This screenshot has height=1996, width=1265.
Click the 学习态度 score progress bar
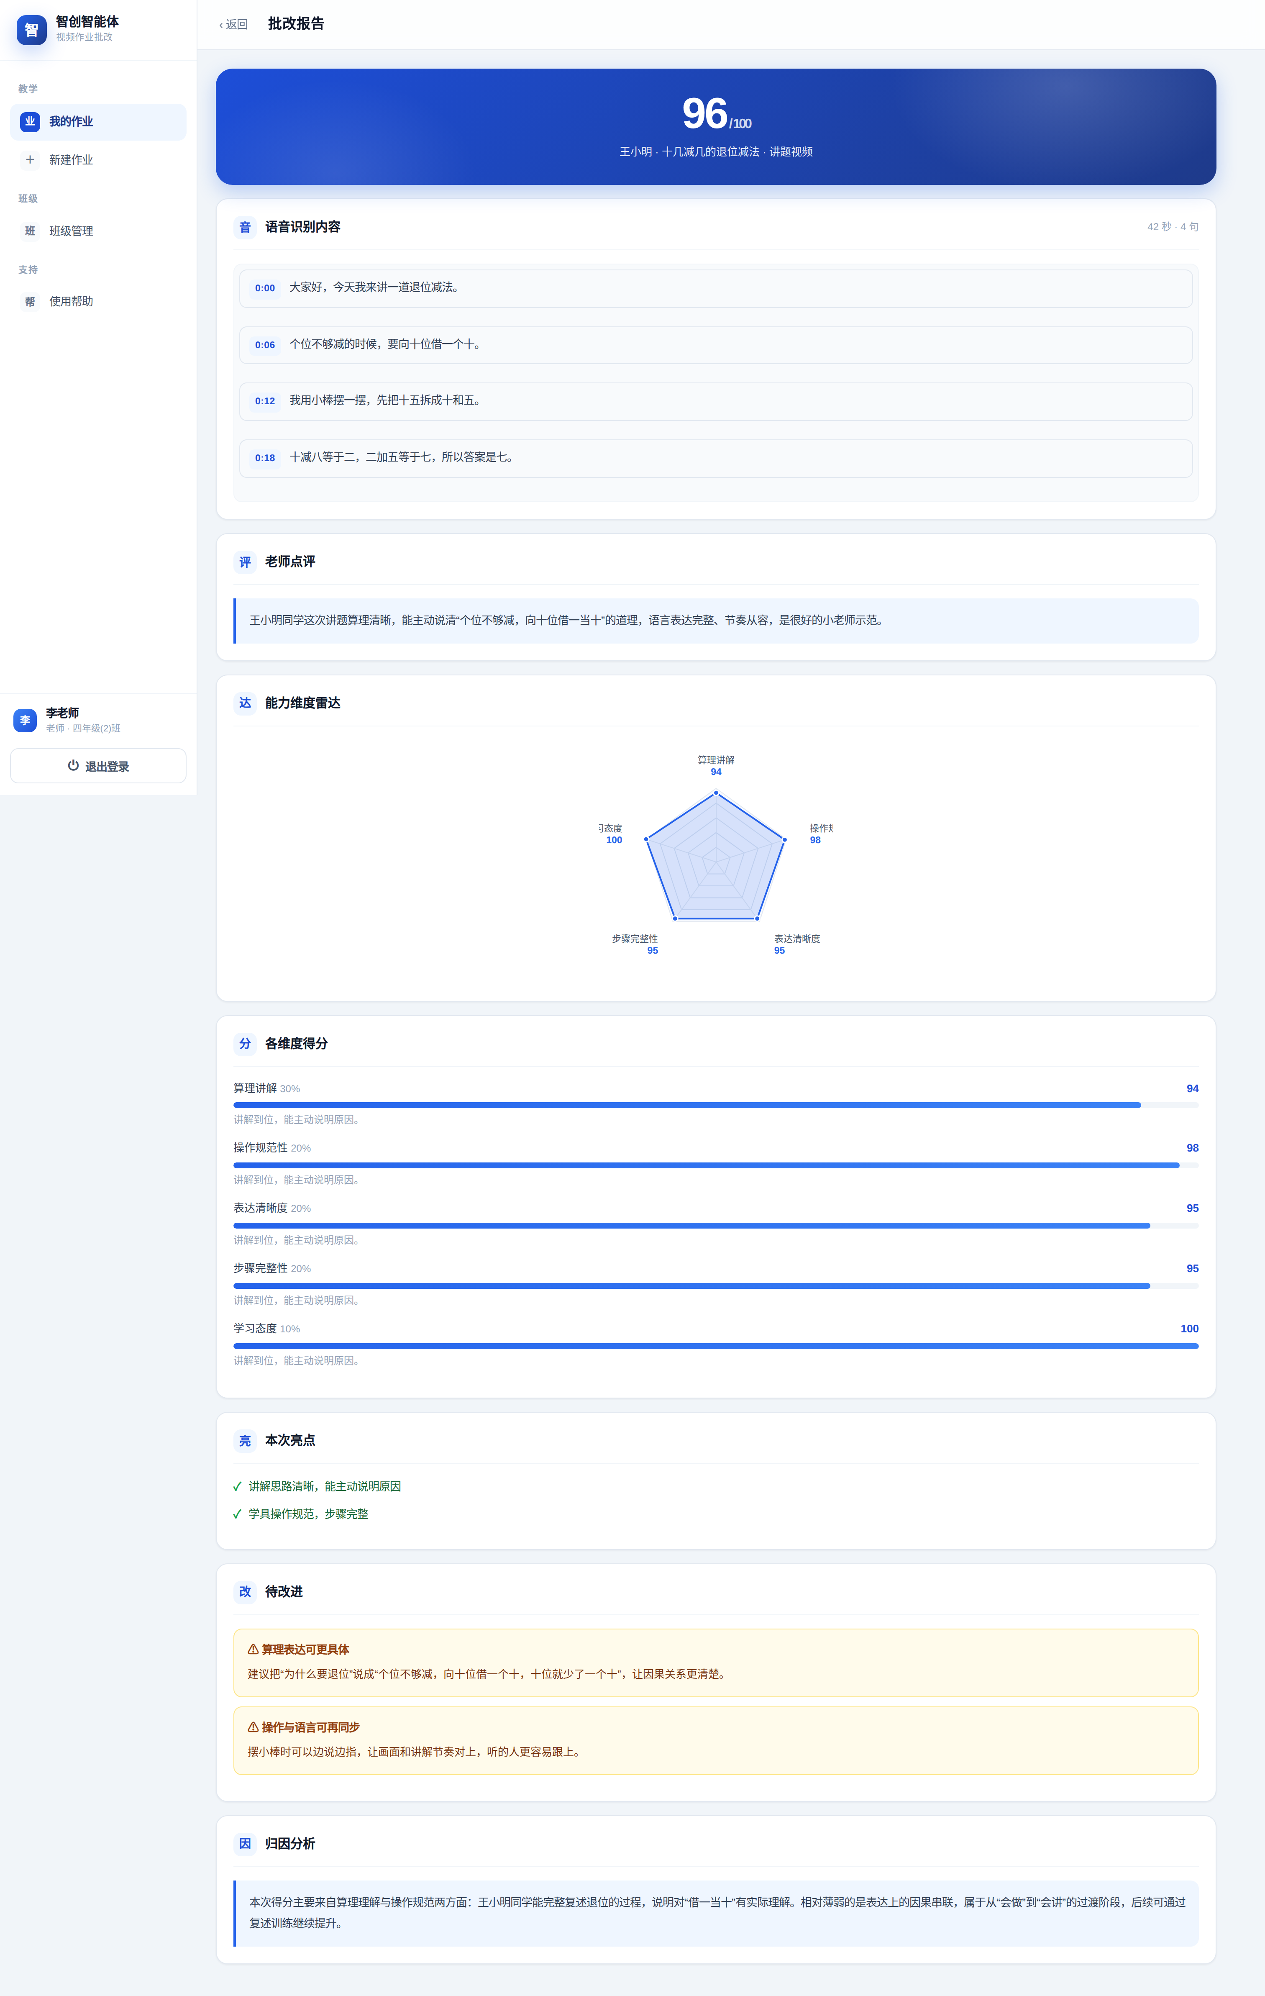(x=716, y=1346)
